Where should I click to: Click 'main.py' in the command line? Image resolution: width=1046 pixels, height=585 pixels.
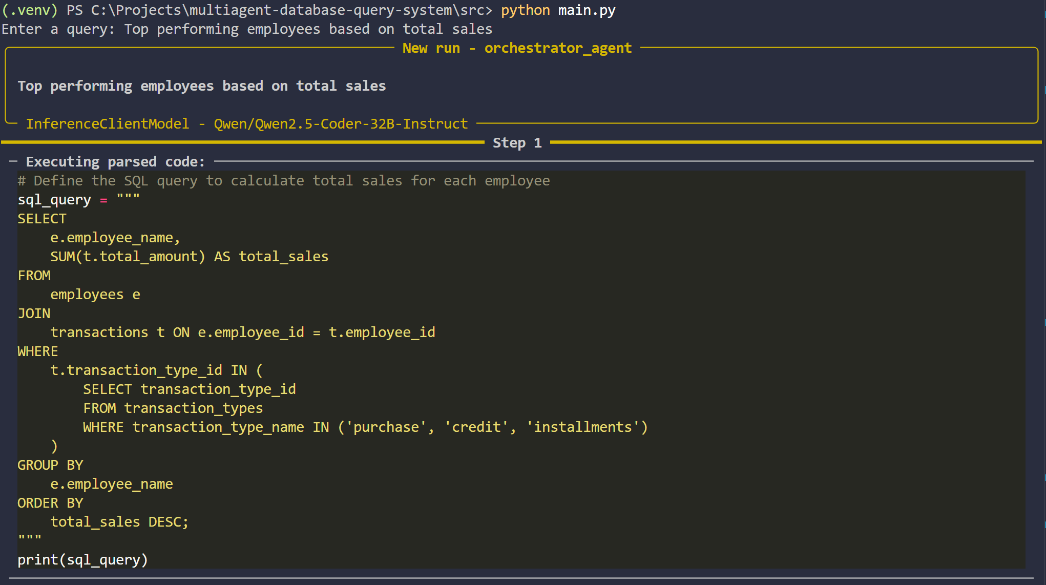[x=587, y=10]
